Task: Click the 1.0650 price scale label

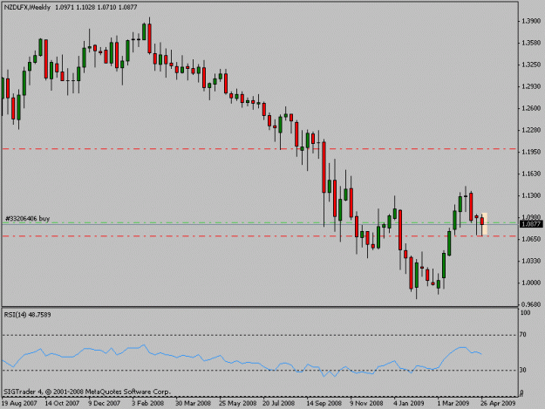Action: click(x=531, y=239)
